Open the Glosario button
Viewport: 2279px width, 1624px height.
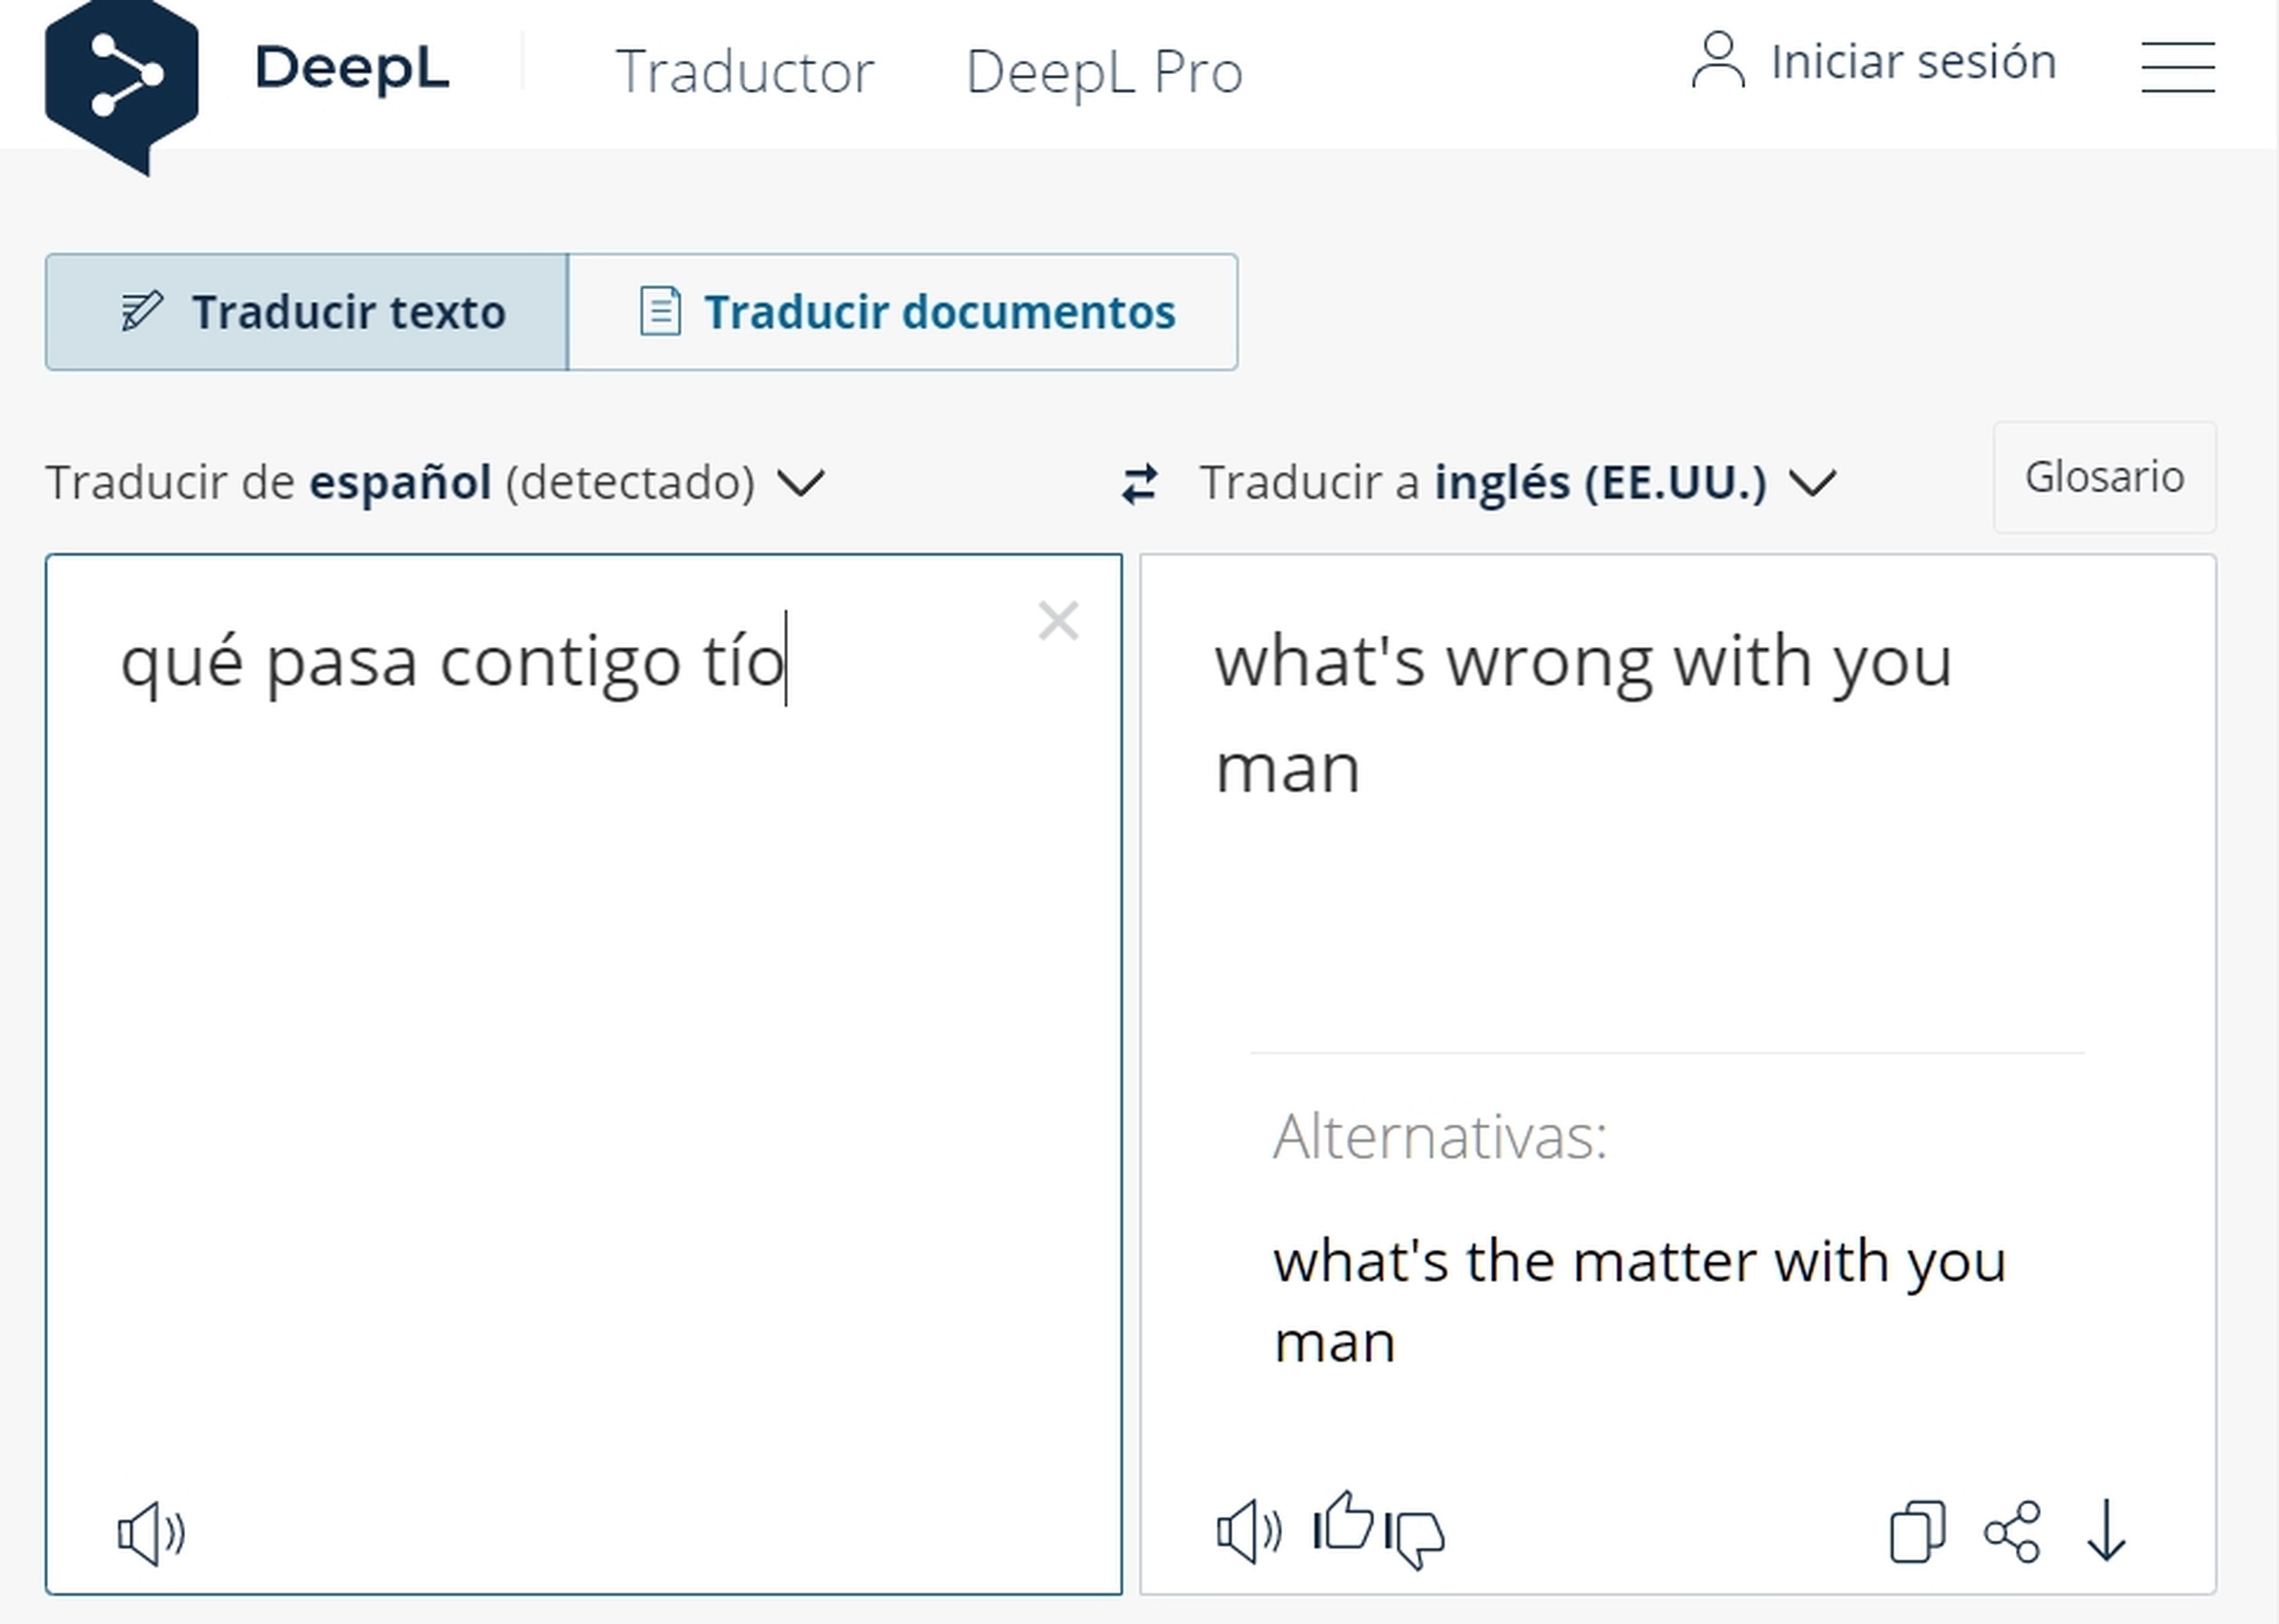[x=2104, y=477]
